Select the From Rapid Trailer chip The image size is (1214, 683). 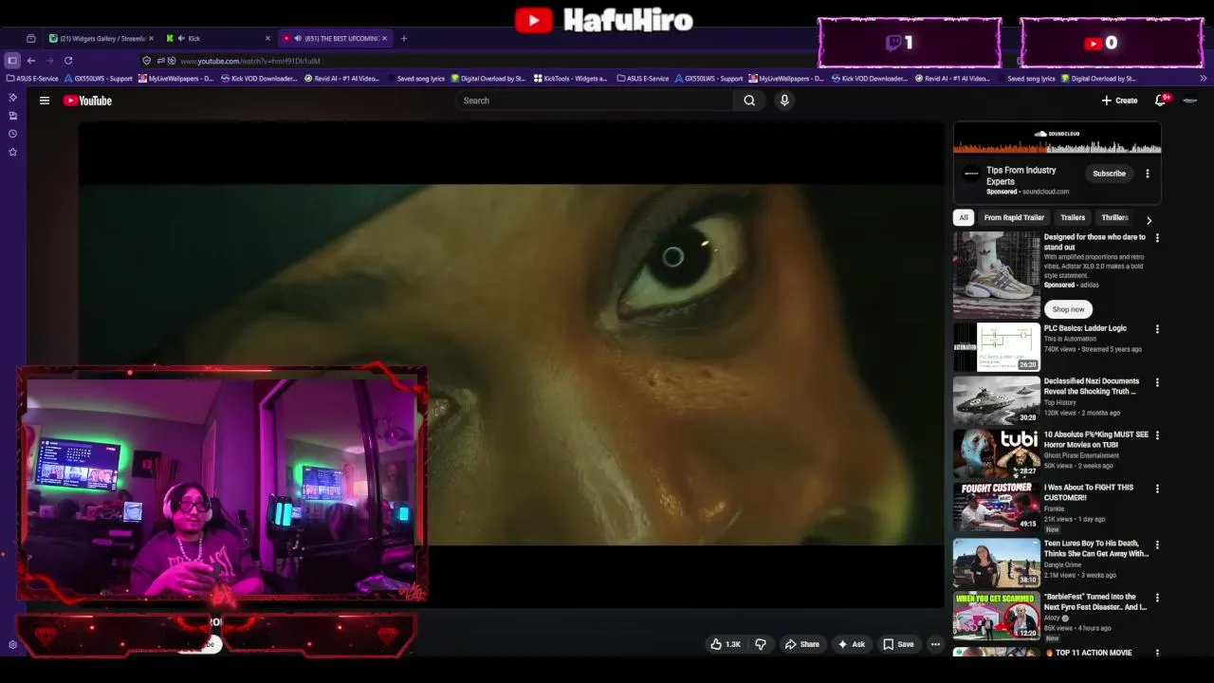pyautogui.click(x=1014, y=217)
